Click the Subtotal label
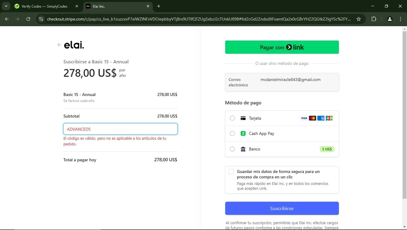Screen dimensions: 407x230 pos(71,116)
